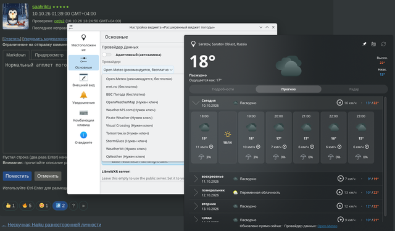395x231 pixels.
Task: Switch to the Подробности tab
Action: pyautogui.click(x=223, y=89)
